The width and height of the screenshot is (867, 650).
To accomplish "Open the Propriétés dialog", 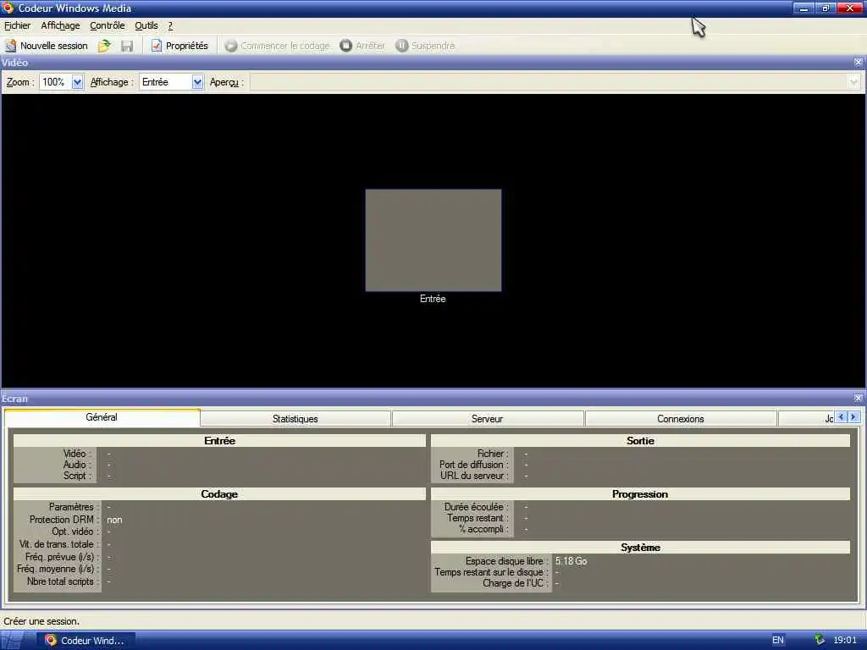I will tap(179, 46).
